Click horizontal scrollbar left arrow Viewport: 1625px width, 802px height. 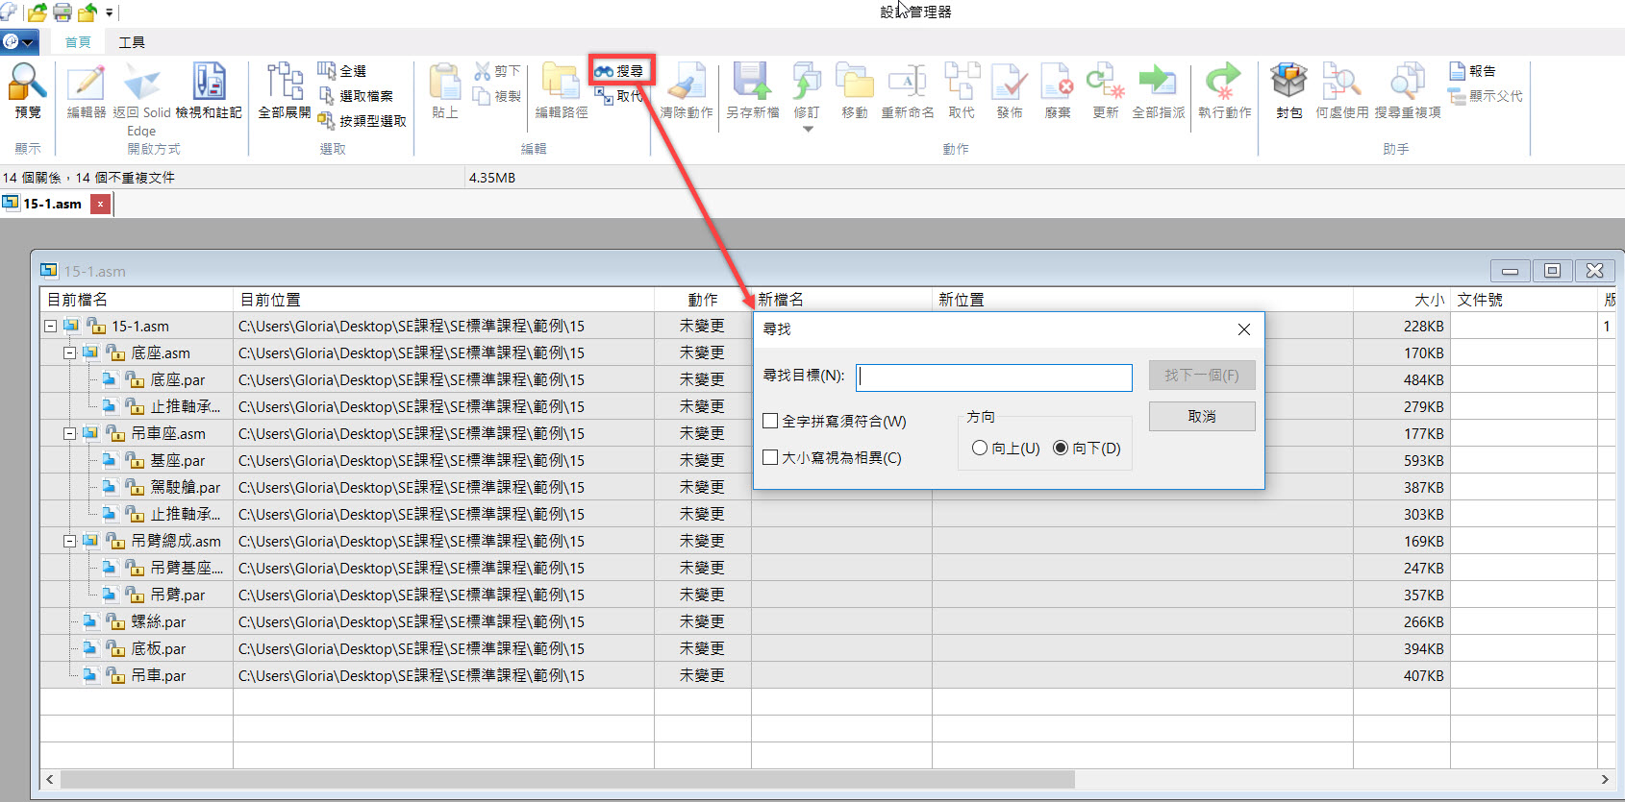50,779
